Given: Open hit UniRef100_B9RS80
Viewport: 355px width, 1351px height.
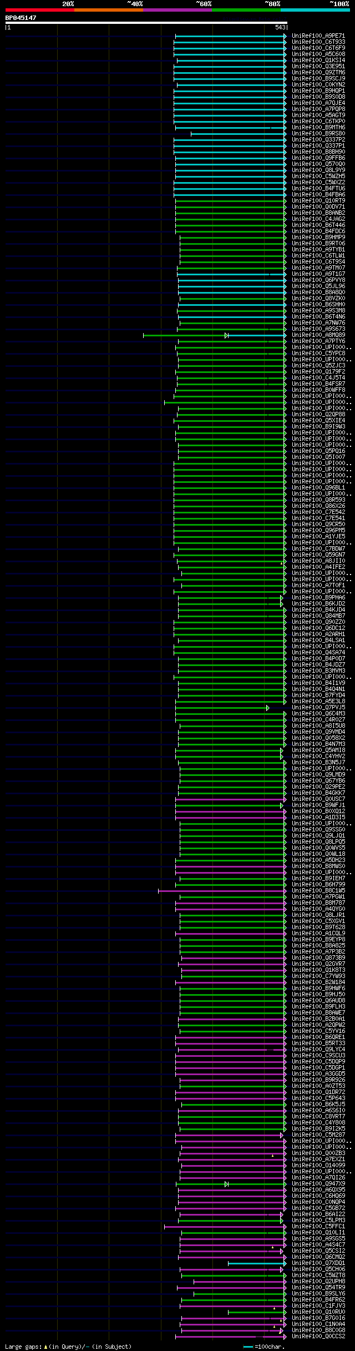Looking at the screenshot, I should (x=318, y=134).
